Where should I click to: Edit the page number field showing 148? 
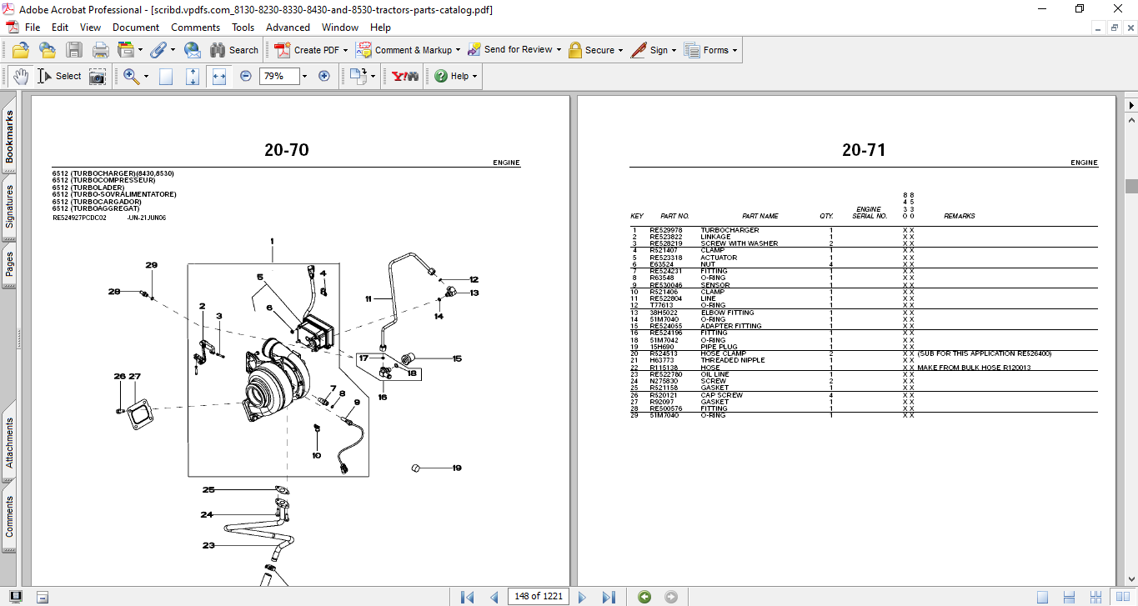pyautogui.click(x=538, y=597)
